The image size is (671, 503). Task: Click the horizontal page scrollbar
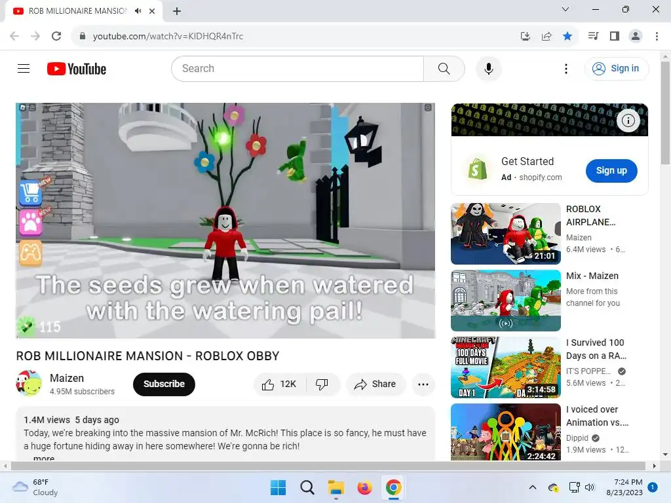(328, 466)
